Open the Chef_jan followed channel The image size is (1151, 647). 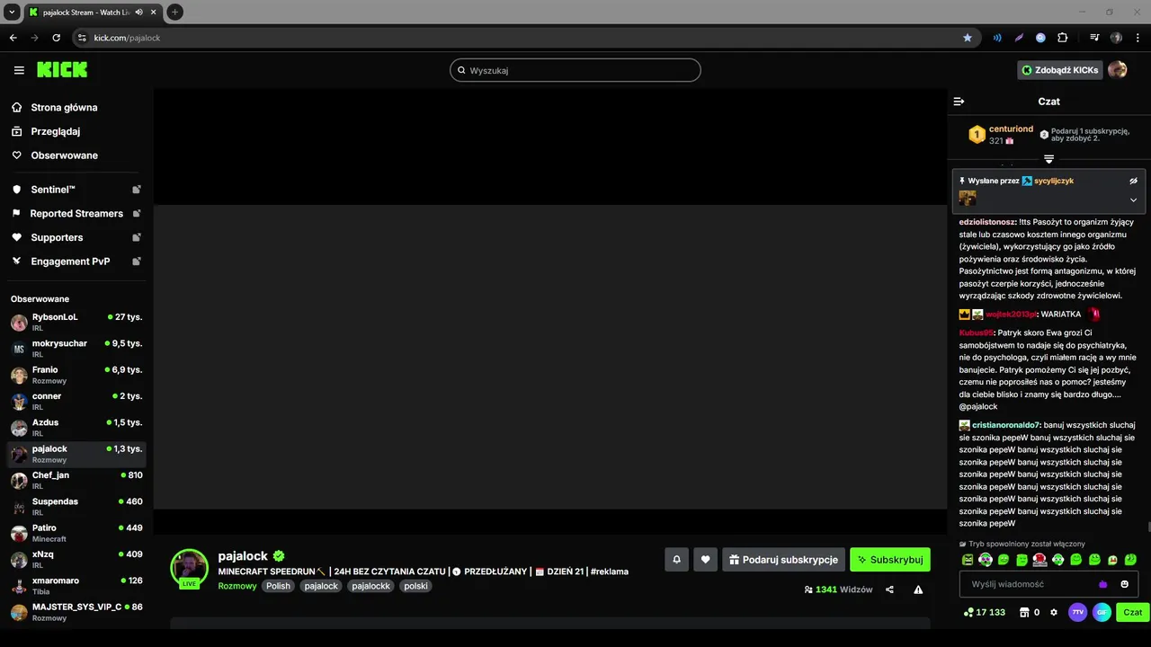click(x=76, y=480)
